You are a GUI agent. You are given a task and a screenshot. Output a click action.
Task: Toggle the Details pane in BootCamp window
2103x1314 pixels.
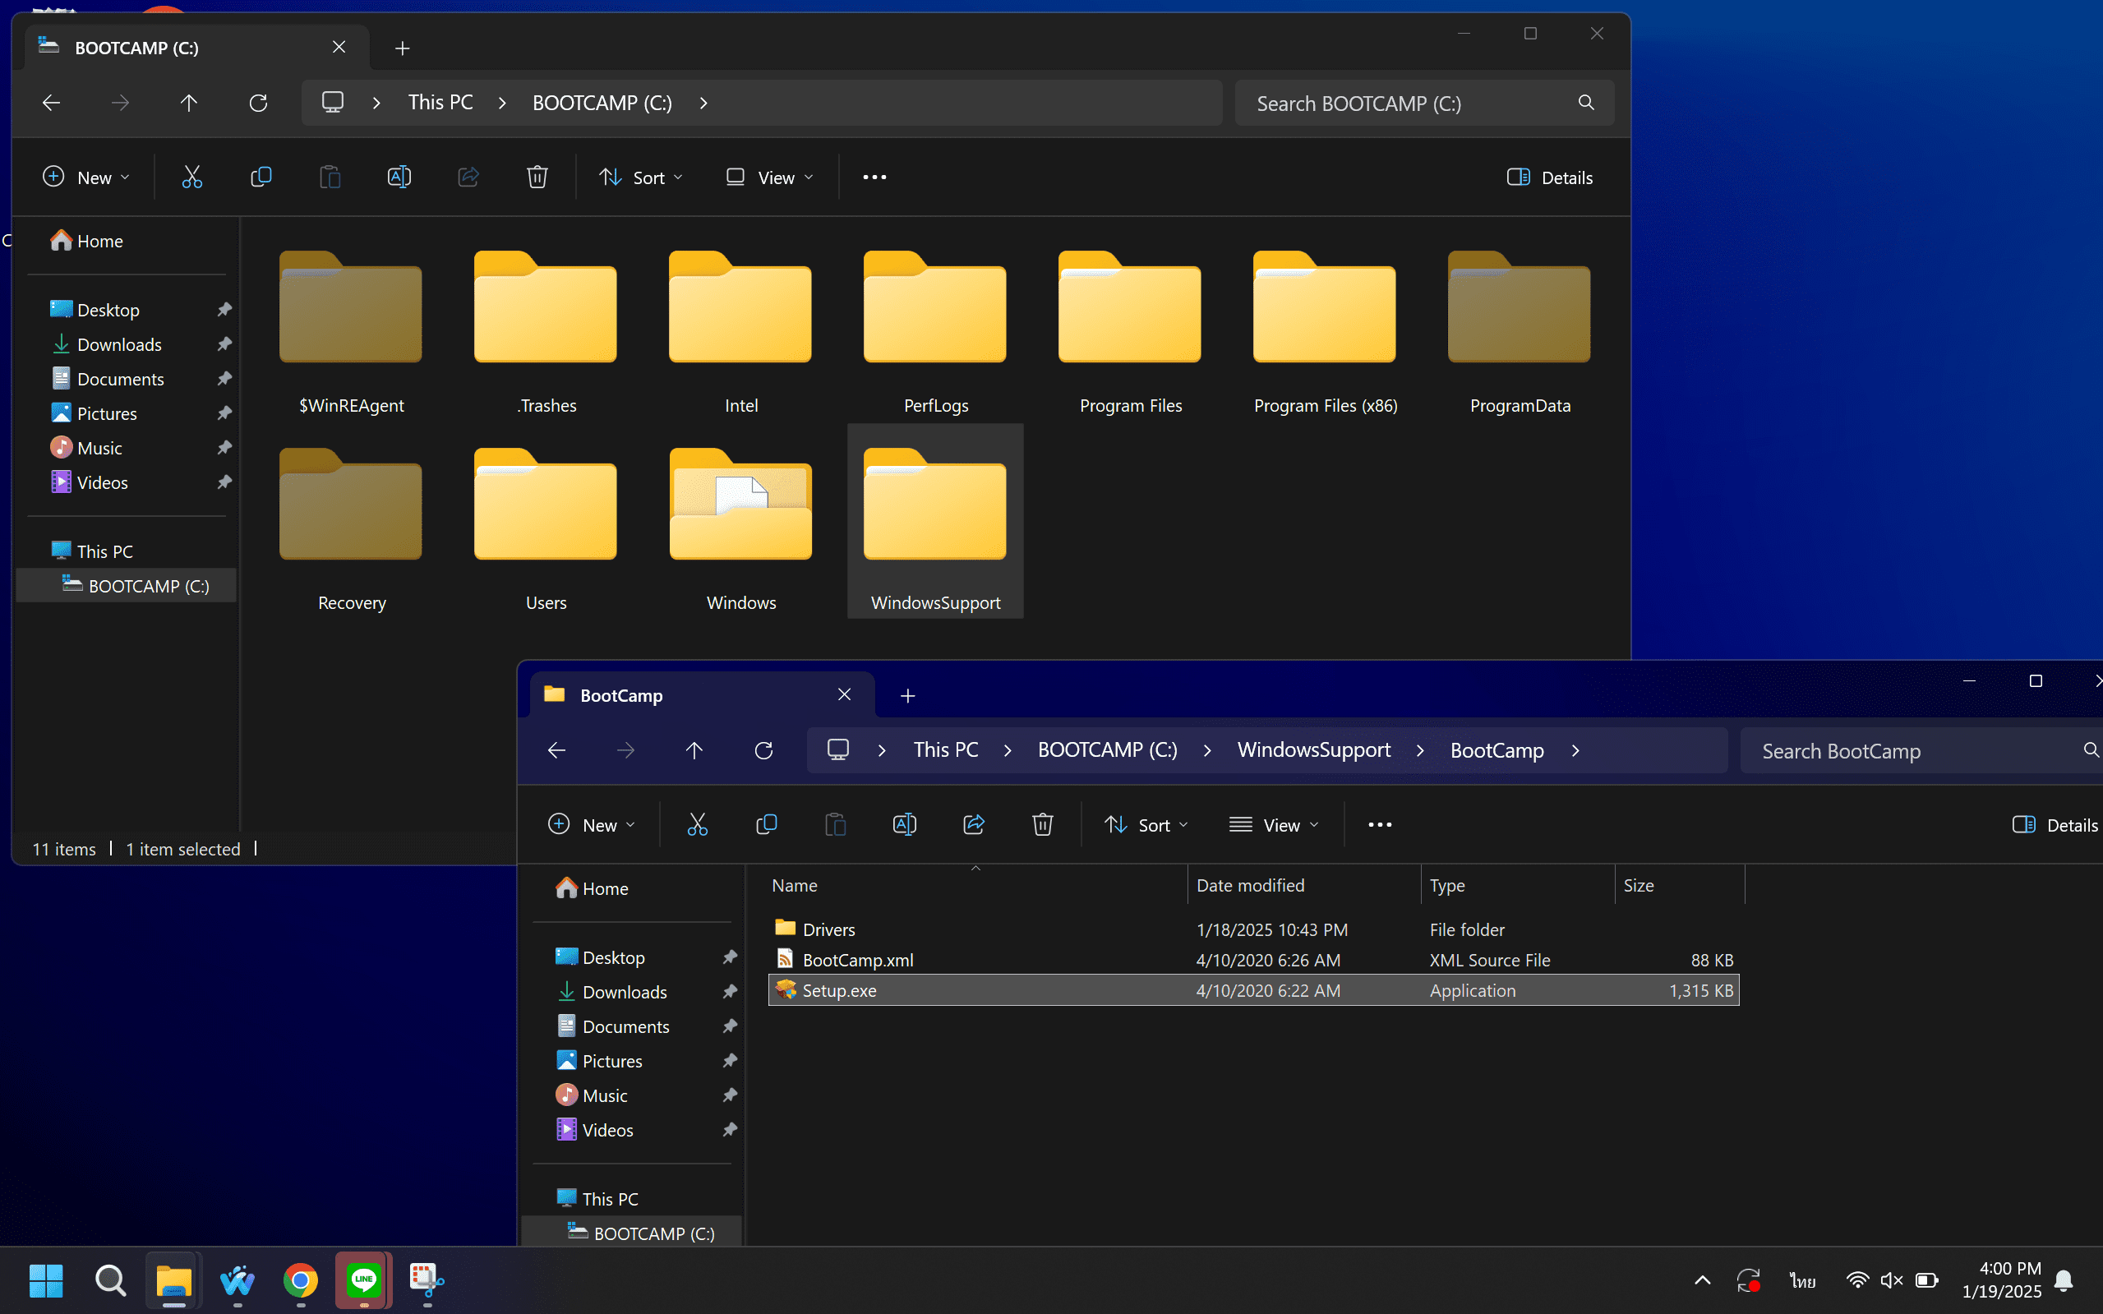point(2055,825)
